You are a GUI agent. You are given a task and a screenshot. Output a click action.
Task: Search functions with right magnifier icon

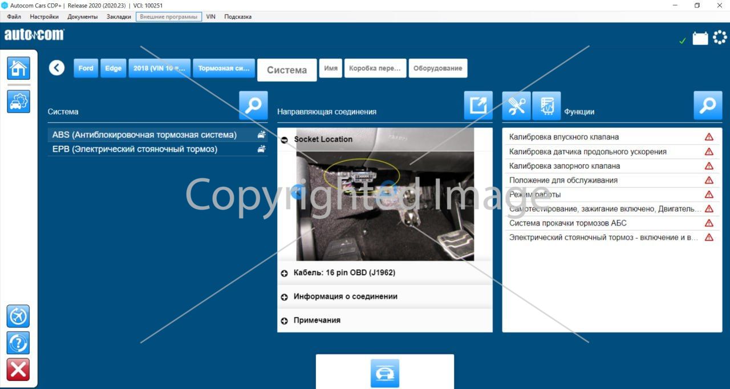pyautogui.click(x=708, y=105)
